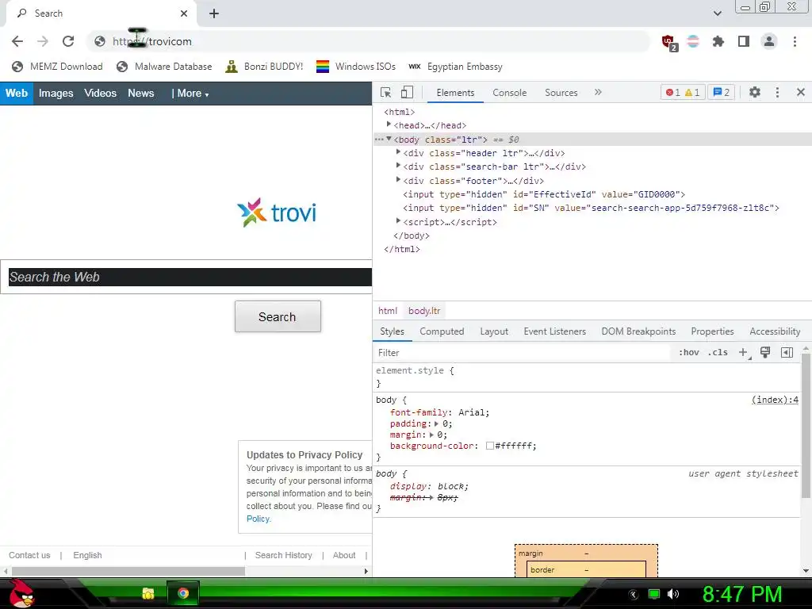Open the uBlock Origin extension icon

click(668, 41)
